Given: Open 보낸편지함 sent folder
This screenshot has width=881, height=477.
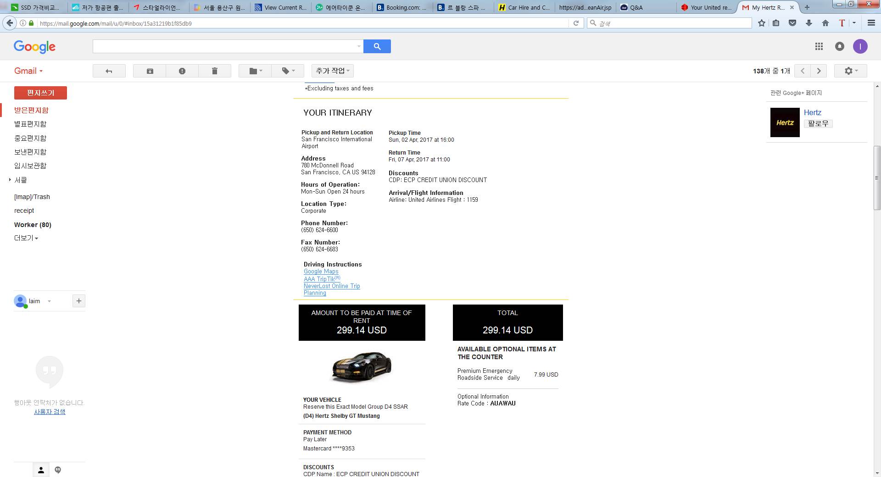Looking at the screenshot, I should [x=30, y=152].
